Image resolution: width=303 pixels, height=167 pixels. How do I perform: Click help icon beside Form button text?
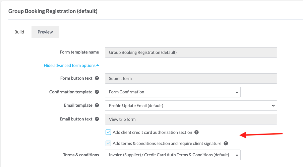(97, 78)
